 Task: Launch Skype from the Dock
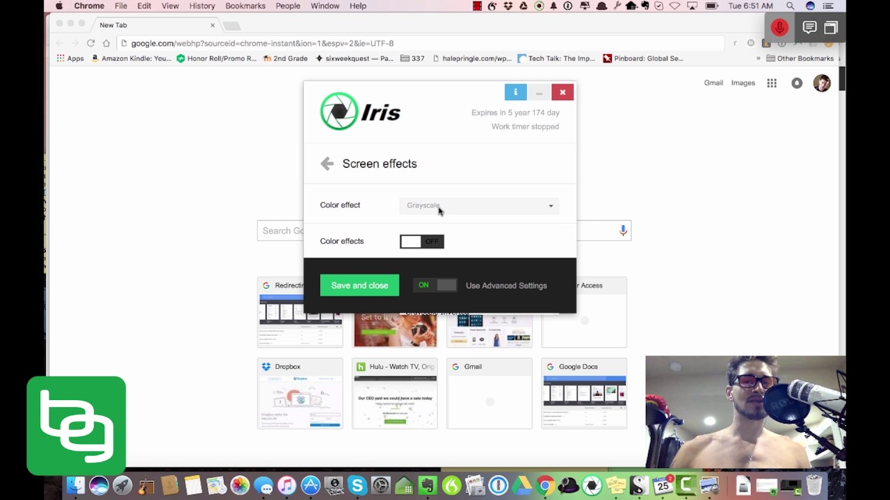pyautogui.click(x=357, y=485)
